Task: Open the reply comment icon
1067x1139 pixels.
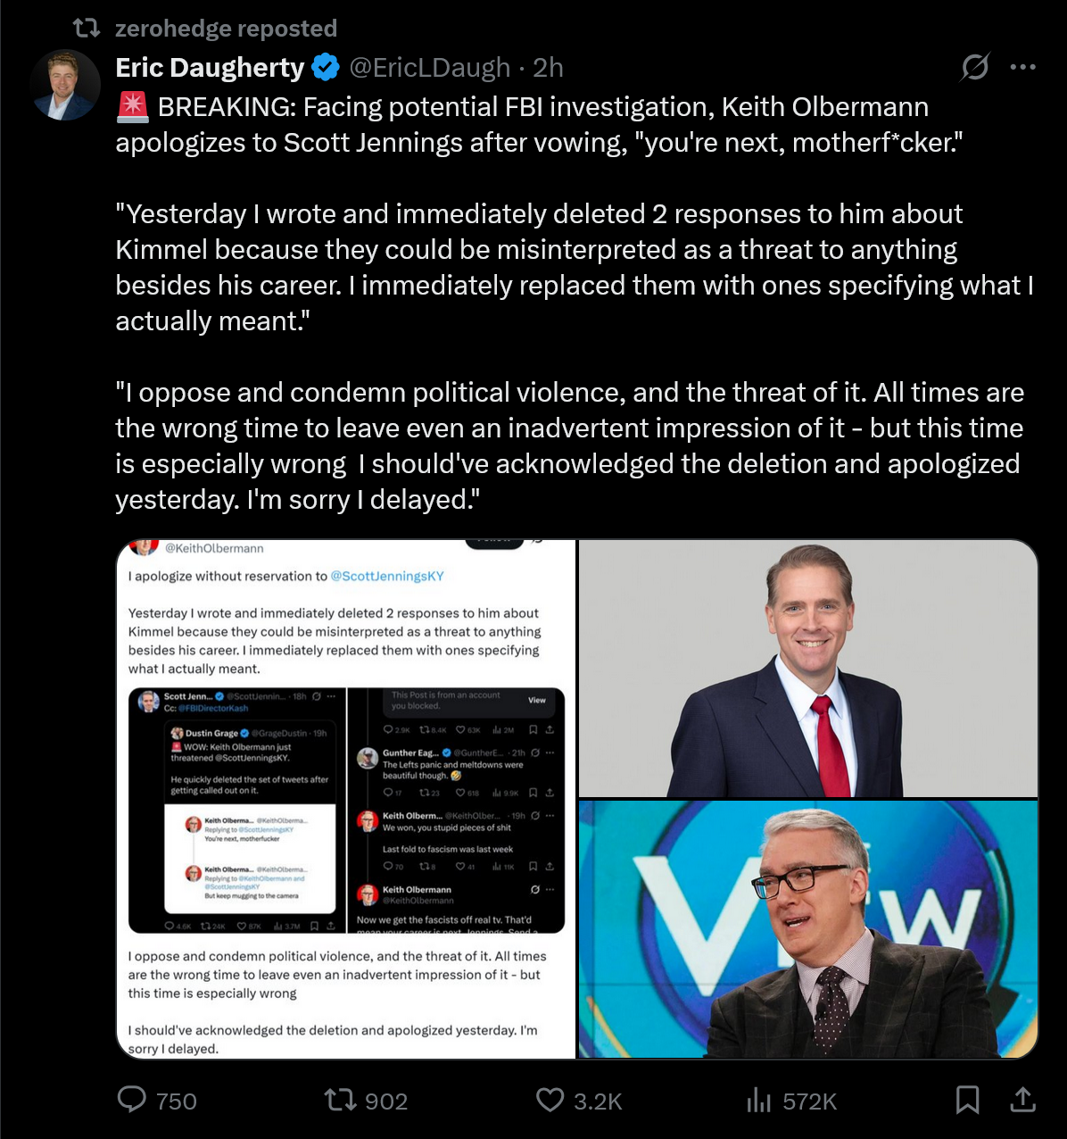Action: [132, 1099]
